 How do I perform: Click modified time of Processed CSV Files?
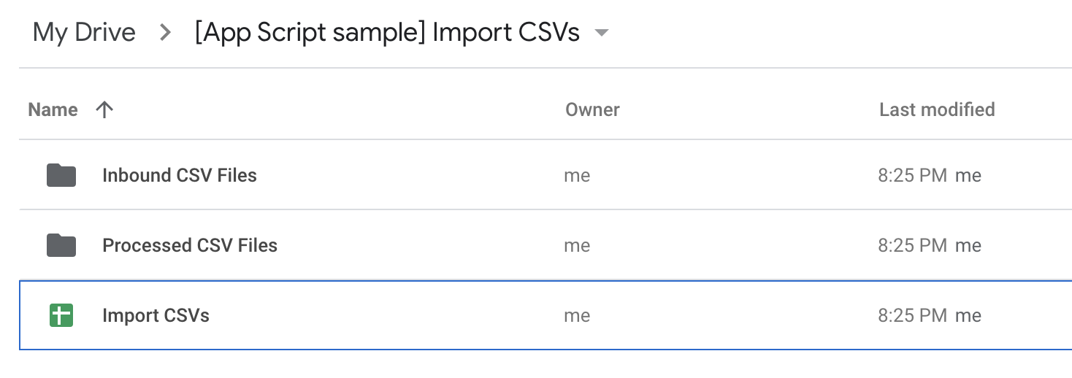coord(913,245)
